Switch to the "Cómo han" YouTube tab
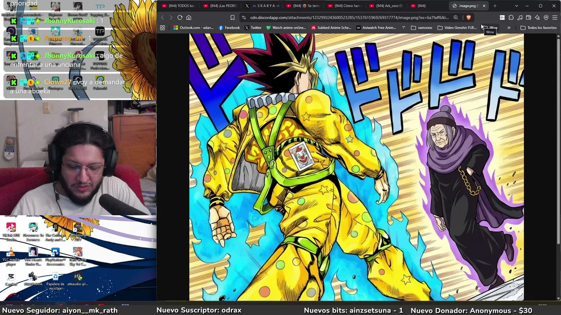Image resolution: width=561 pixels, height=315 pixels. (345, 6)
